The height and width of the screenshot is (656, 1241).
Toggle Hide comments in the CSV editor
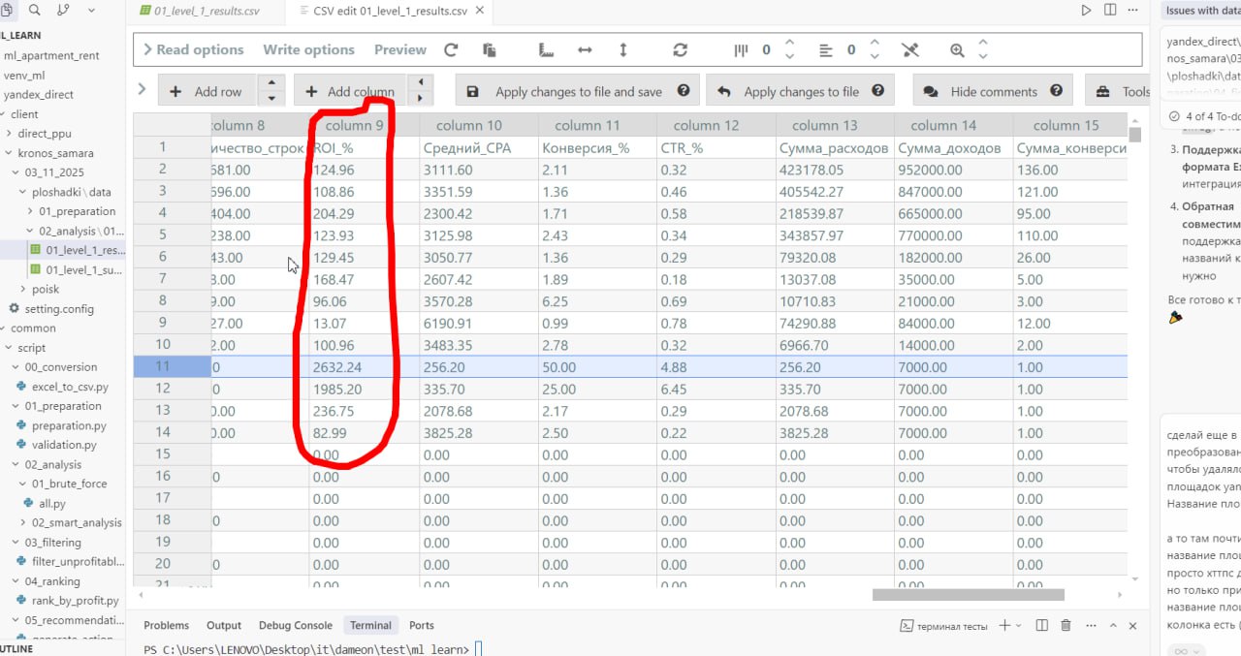click(993, 92)
